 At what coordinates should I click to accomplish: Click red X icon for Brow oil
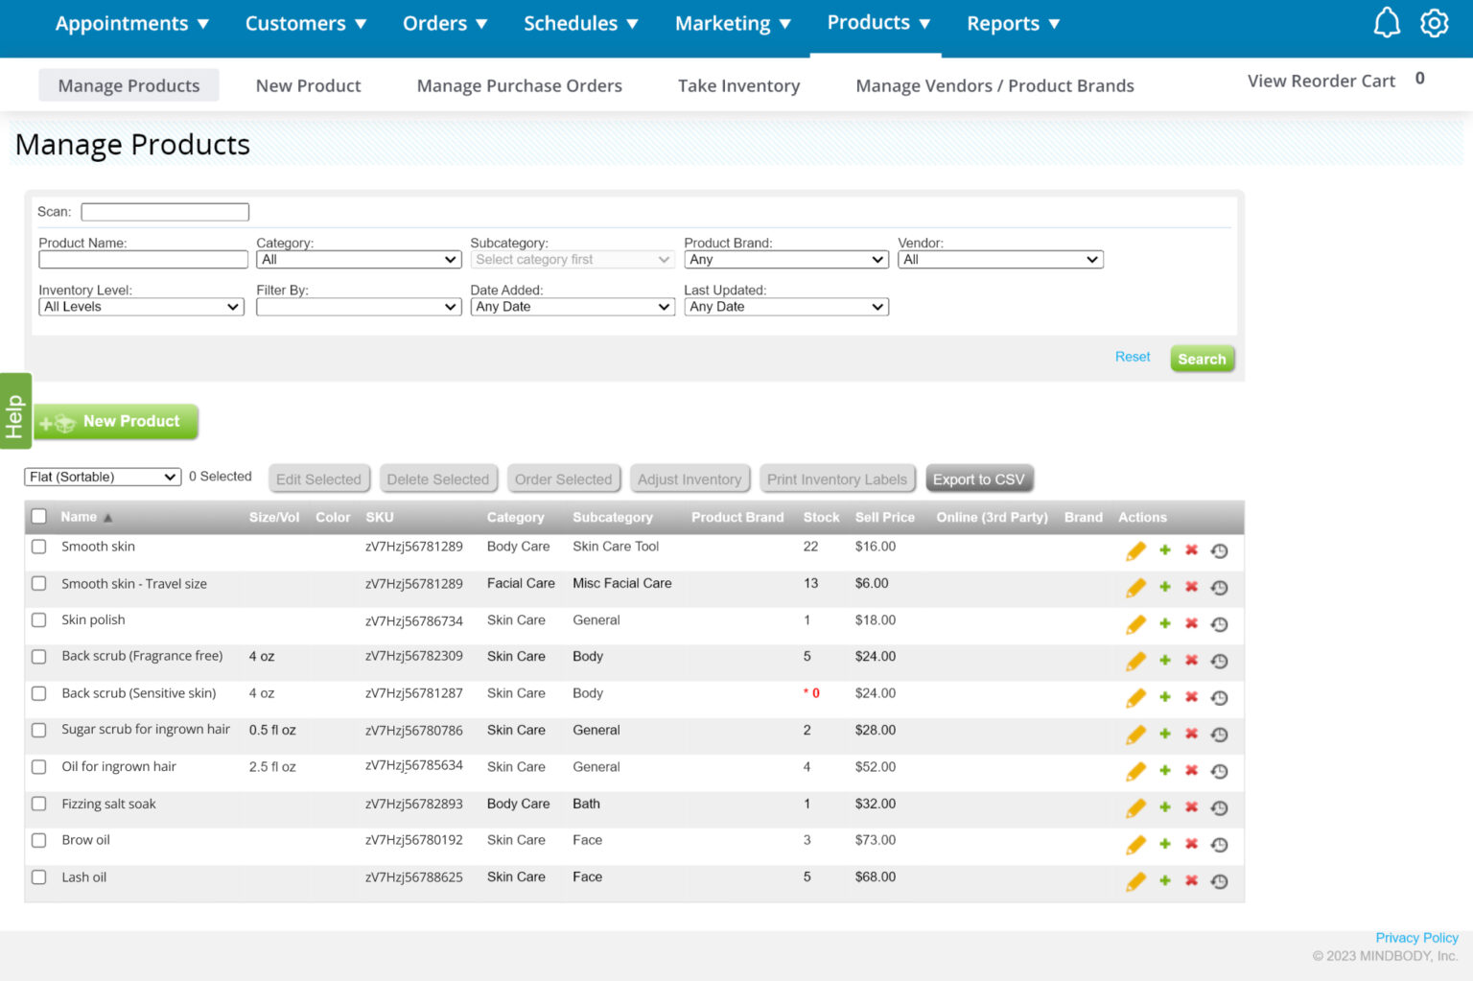coord(1191,844)
